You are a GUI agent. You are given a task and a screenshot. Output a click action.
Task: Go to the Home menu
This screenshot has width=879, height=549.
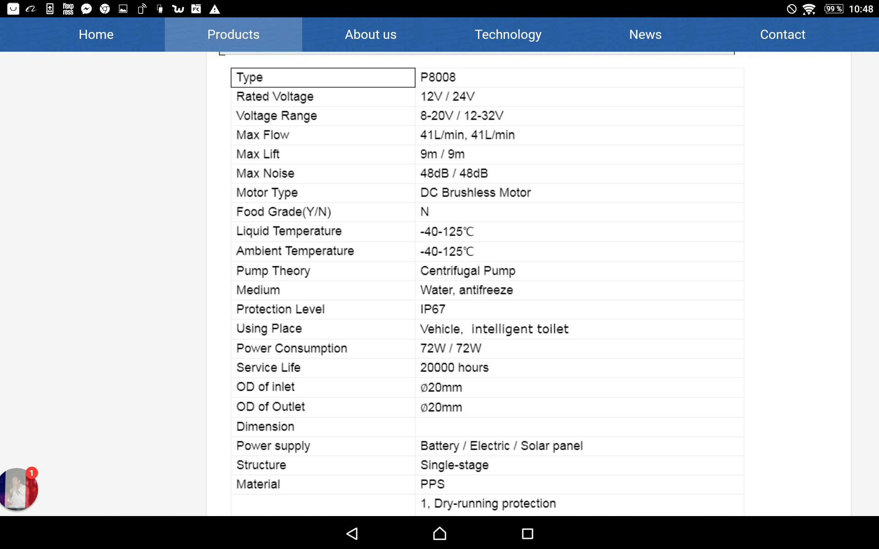click(96, 34)
